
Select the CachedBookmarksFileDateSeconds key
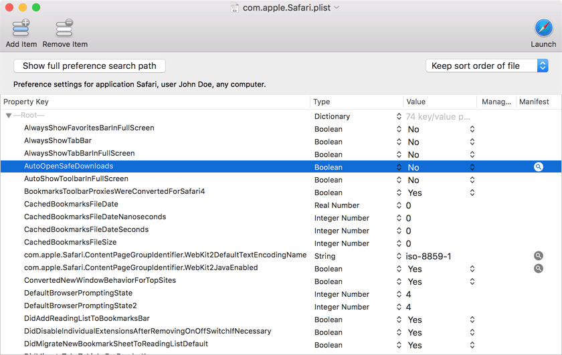click(86, 229)
